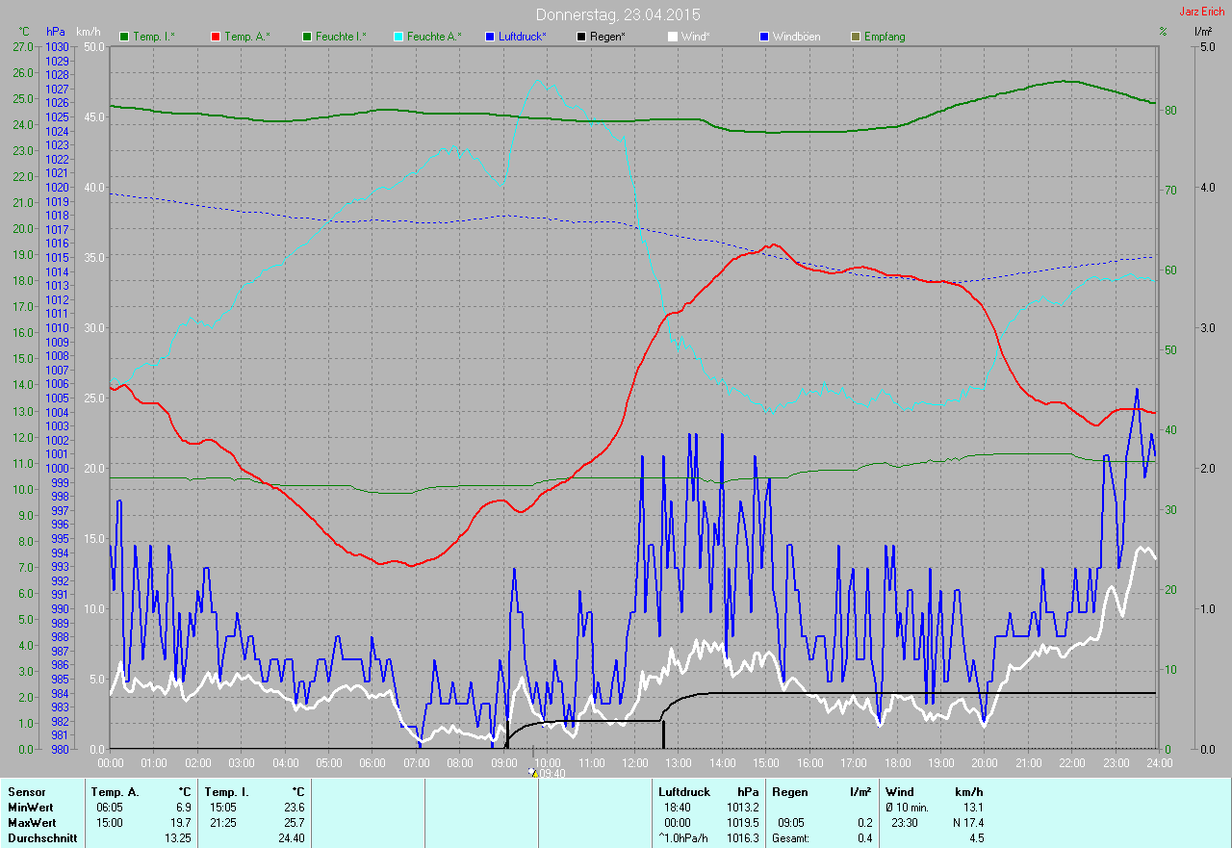This screenshot has height=848, width=1232.
Task: Click the "23:30" time in the Wind column
Action: (905, 822)
